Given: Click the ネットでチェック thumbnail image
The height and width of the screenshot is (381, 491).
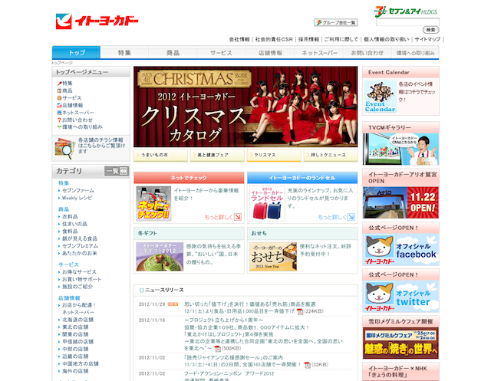Looking at the screenshot, I should tap(153, 204).
